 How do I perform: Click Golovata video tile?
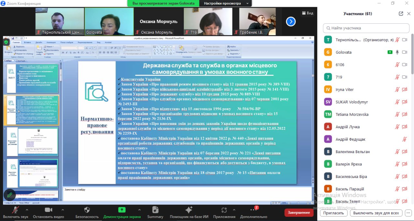click(x=109, y=21)
